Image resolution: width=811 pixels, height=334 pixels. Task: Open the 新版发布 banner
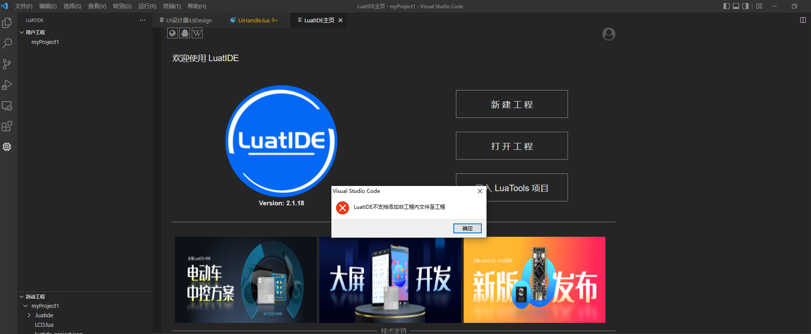[x=535, y=280]
